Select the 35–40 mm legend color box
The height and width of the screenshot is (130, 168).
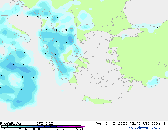(66, 127)
